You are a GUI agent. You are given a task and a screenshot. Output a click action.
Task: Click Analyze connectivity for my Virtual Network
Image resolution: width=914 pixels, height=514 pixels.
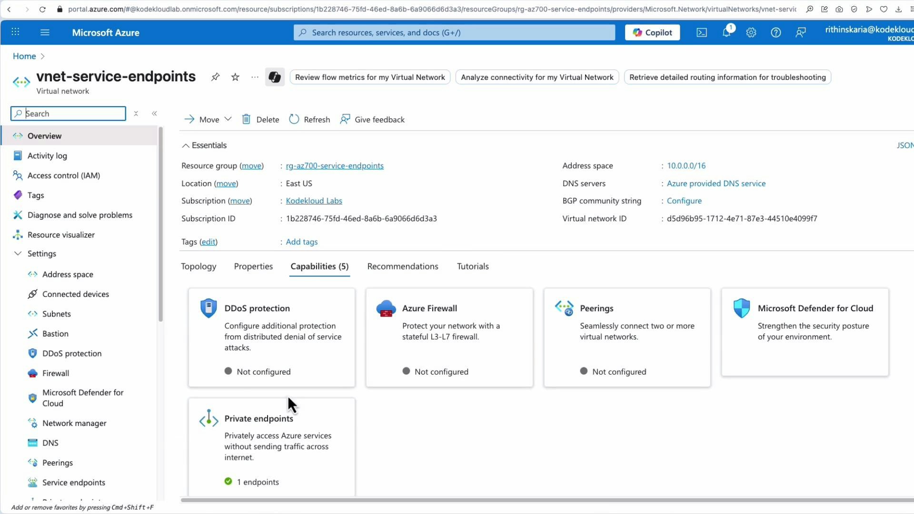pyautogui.click(x=537, y=77)
